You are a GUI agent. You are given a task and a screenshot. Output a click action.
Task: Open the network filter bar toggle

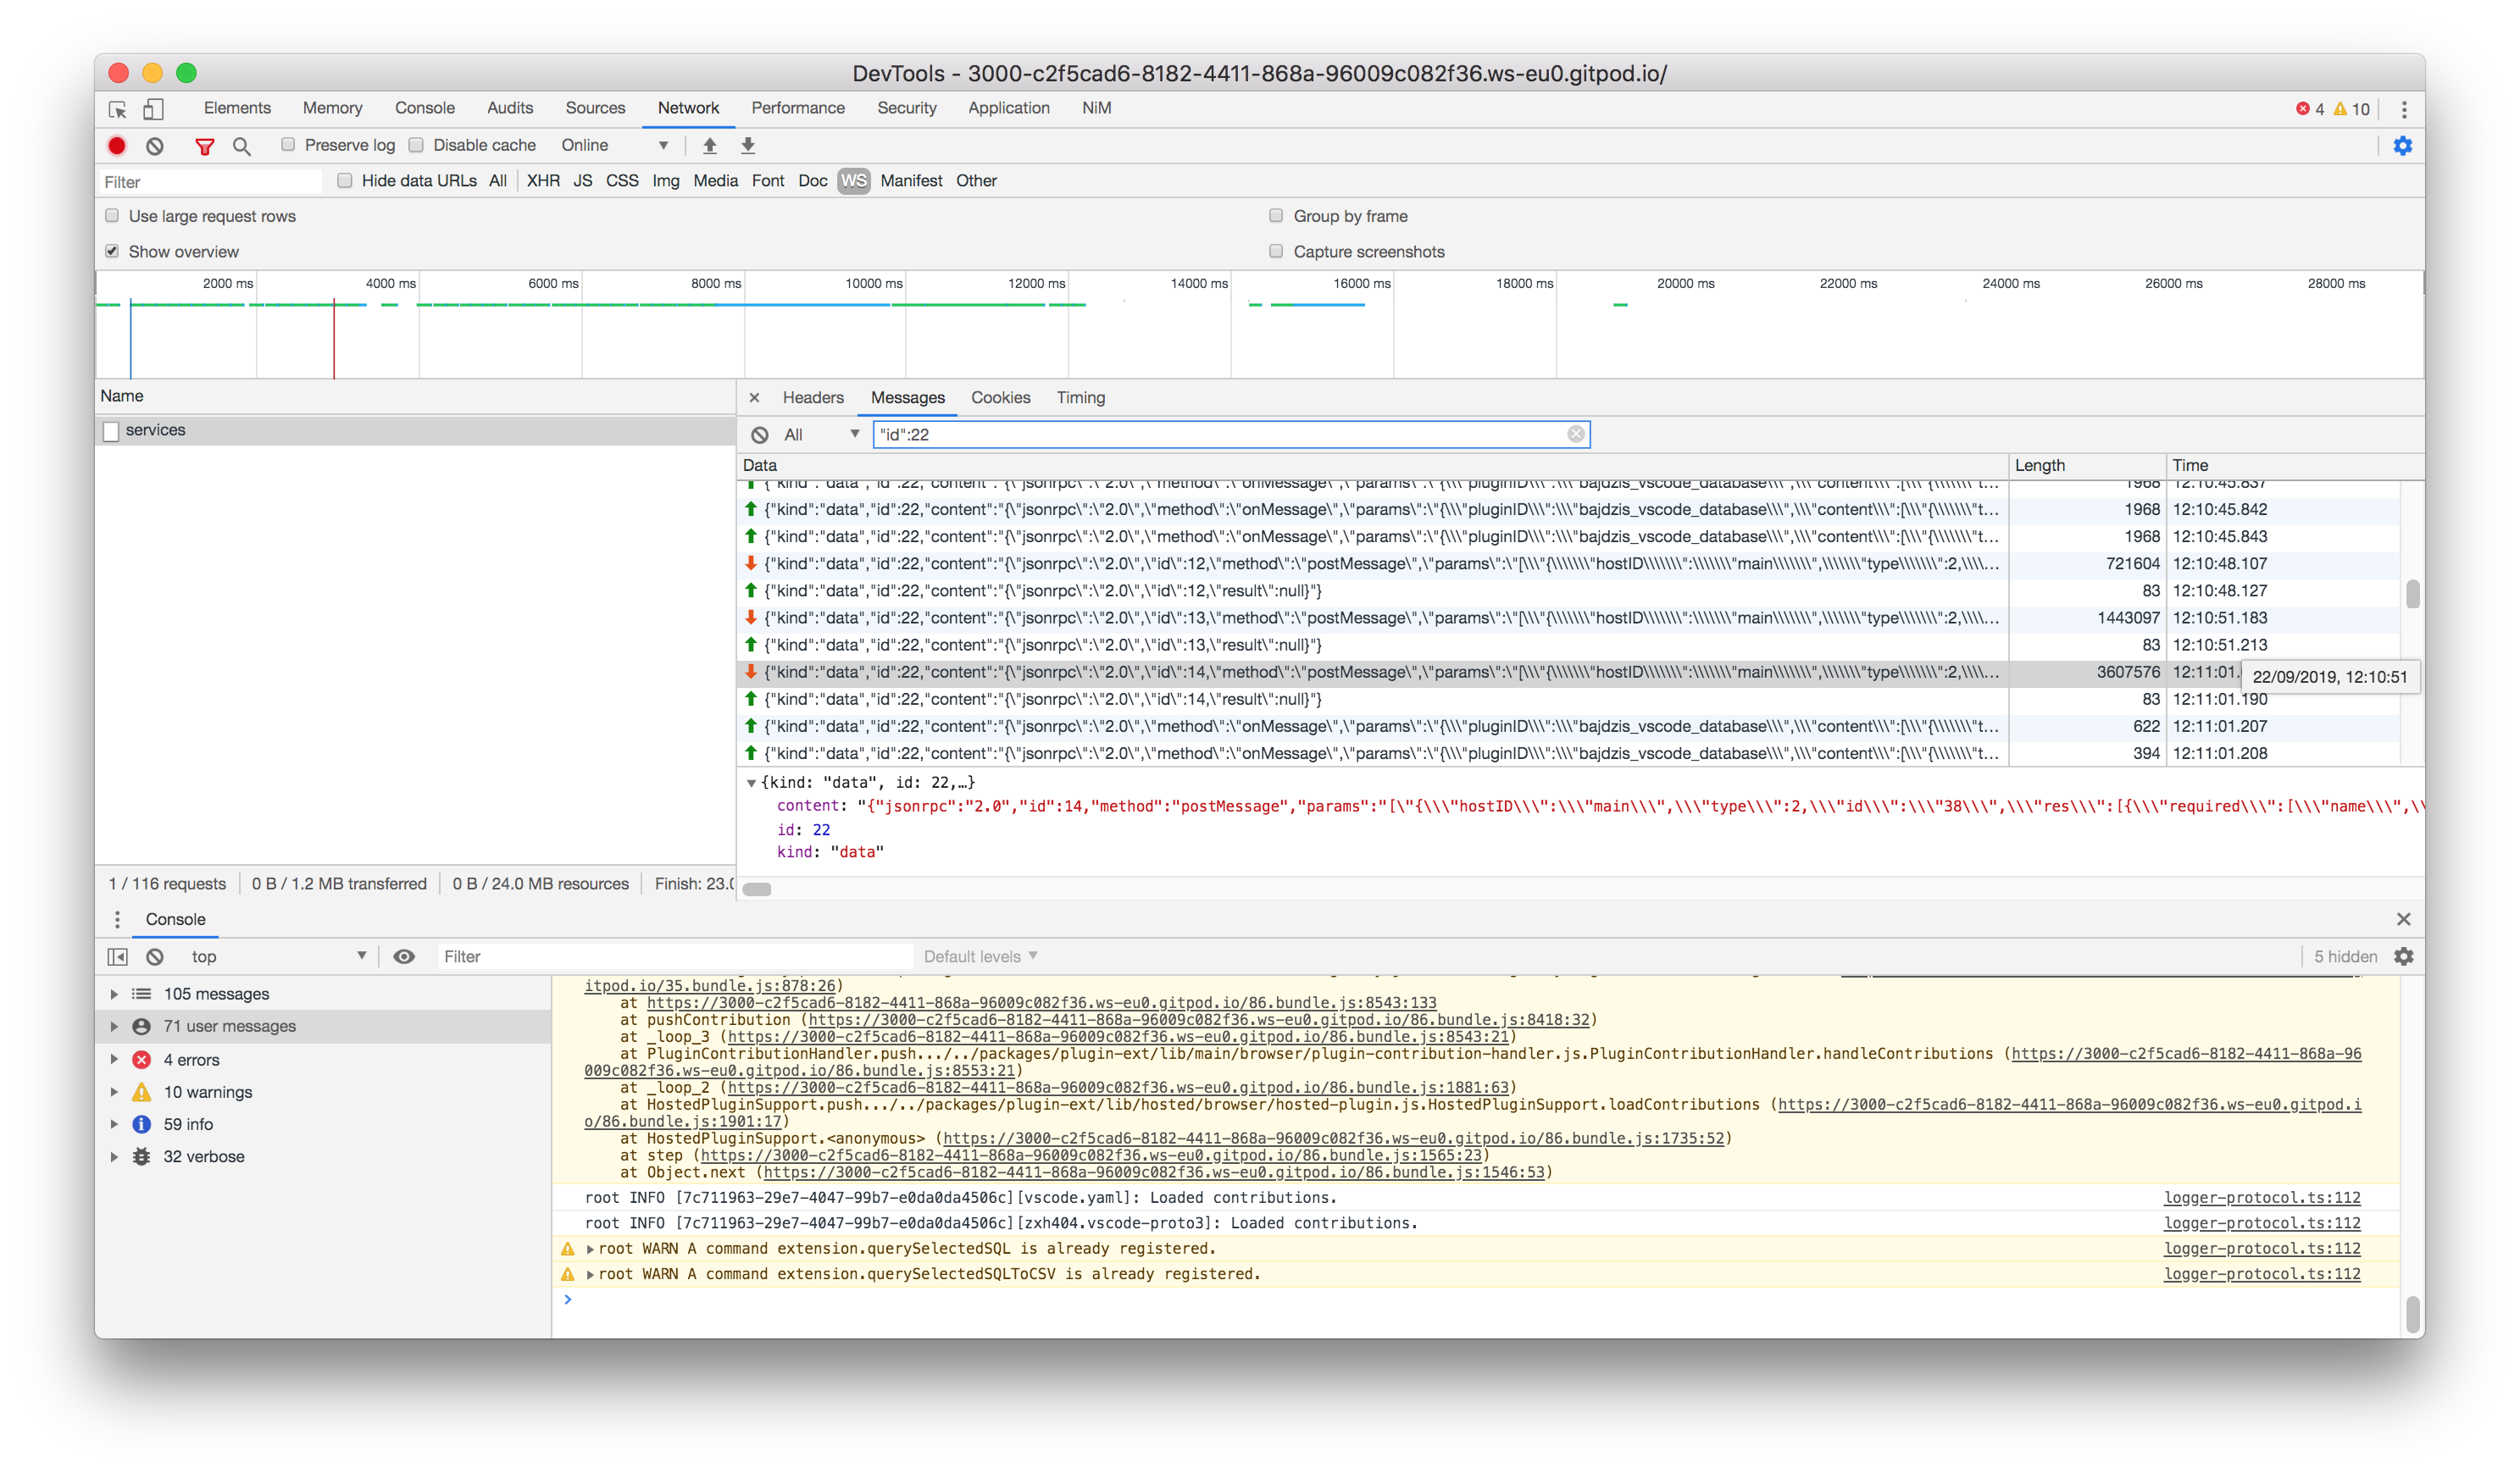pyautogui.click(x=205, y=146)
